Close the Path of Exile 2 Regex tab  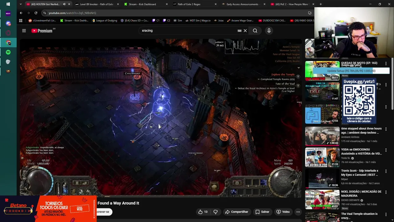215,4
